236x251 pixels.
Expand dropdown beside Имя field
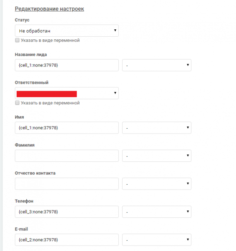157,128
